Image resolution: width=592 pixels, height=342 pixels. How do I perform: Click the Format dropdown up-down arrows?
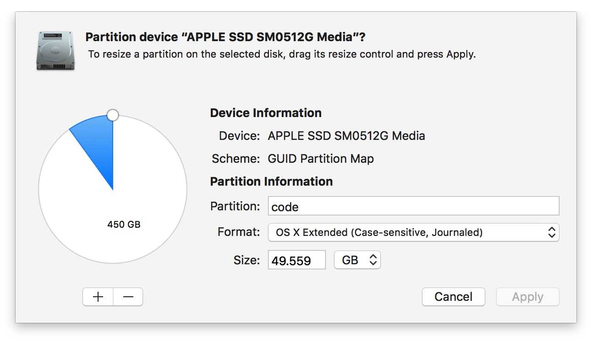[552, 232]
